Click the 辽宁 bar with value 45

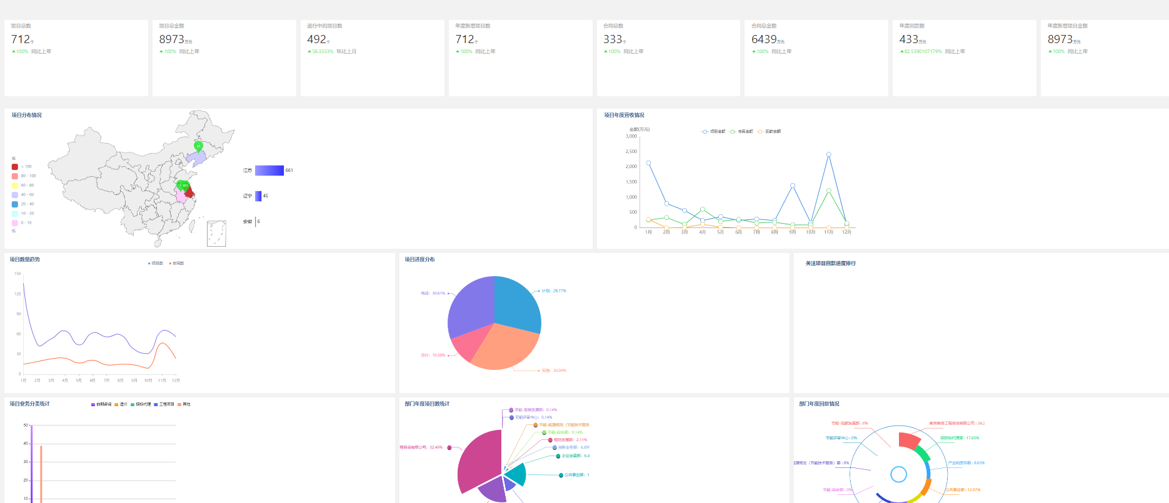coord(258,196)
